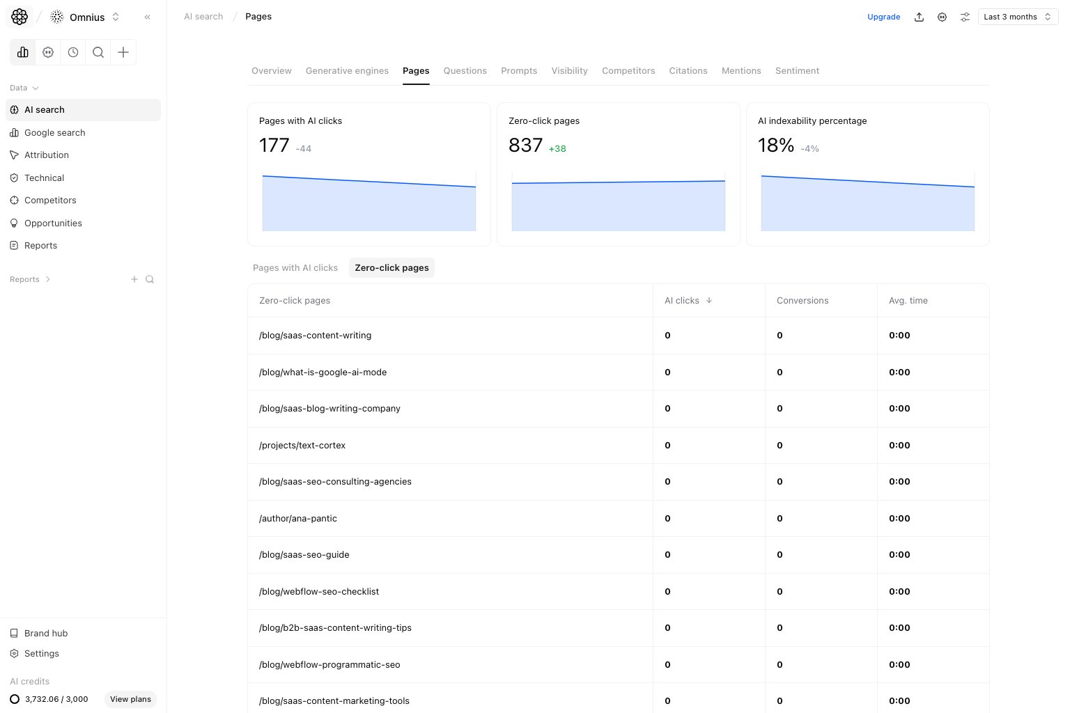This screenshot has height=713, width=1070.
Task: Click the app logo in top-left corner
Action: coord(20,17)
